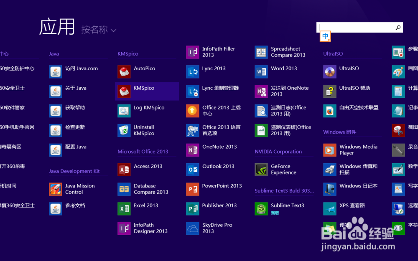
Task: Open the InfoPath Designer 2013 icon
Action: coord(124,228)
